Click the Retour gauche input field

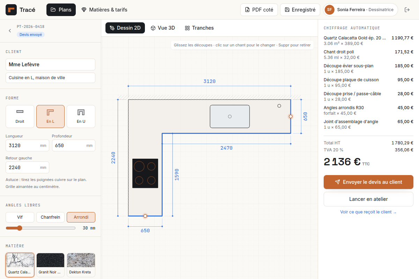(x=27, y=167)
